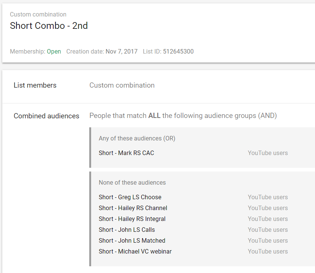Open the Short - Michael VC webinar audience

(135, 252)
